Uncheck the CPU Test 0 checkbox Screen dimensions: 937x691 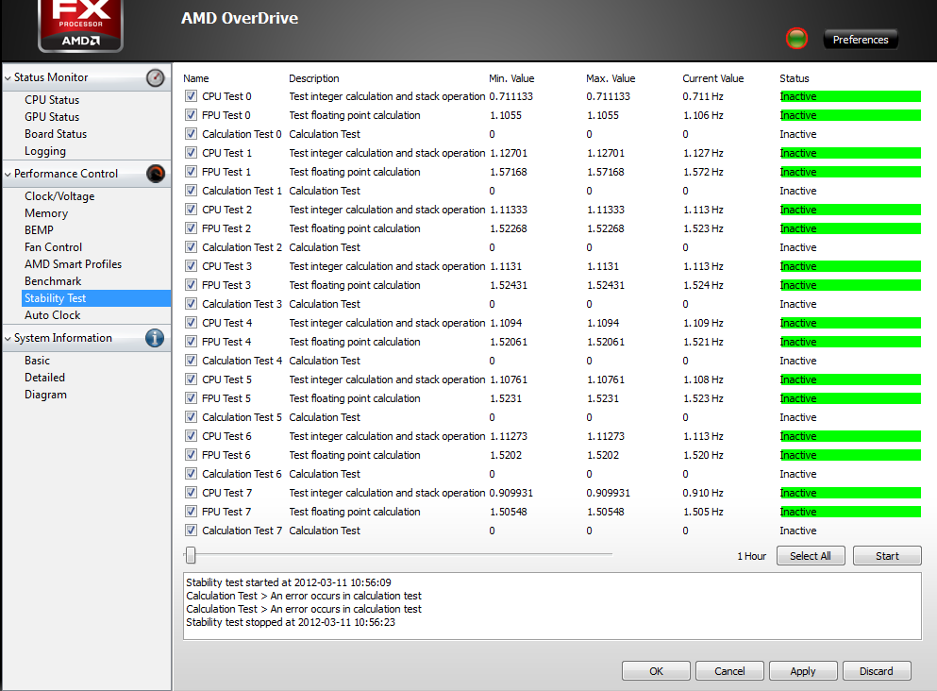pyautogui.click(x=191, y=96)
